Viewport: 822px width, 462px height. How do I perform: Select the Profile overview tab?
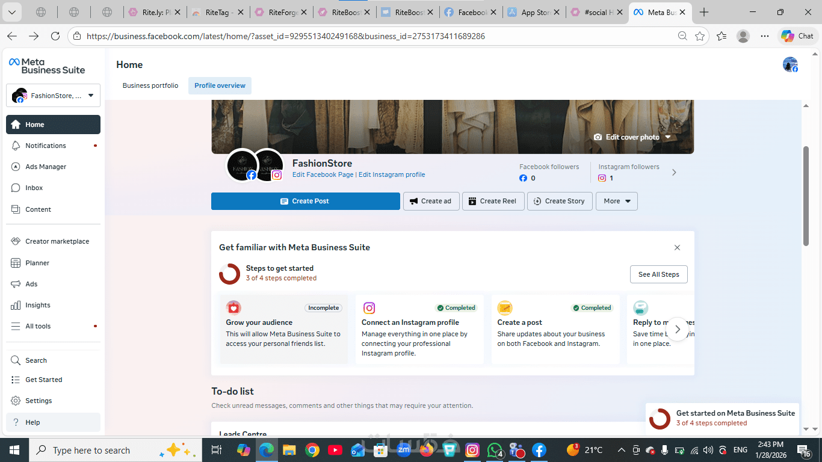point(220,85)
